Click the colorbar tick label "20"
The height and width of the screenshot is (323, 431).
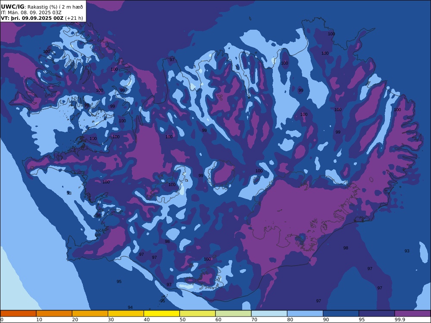[x=75, y=320]
